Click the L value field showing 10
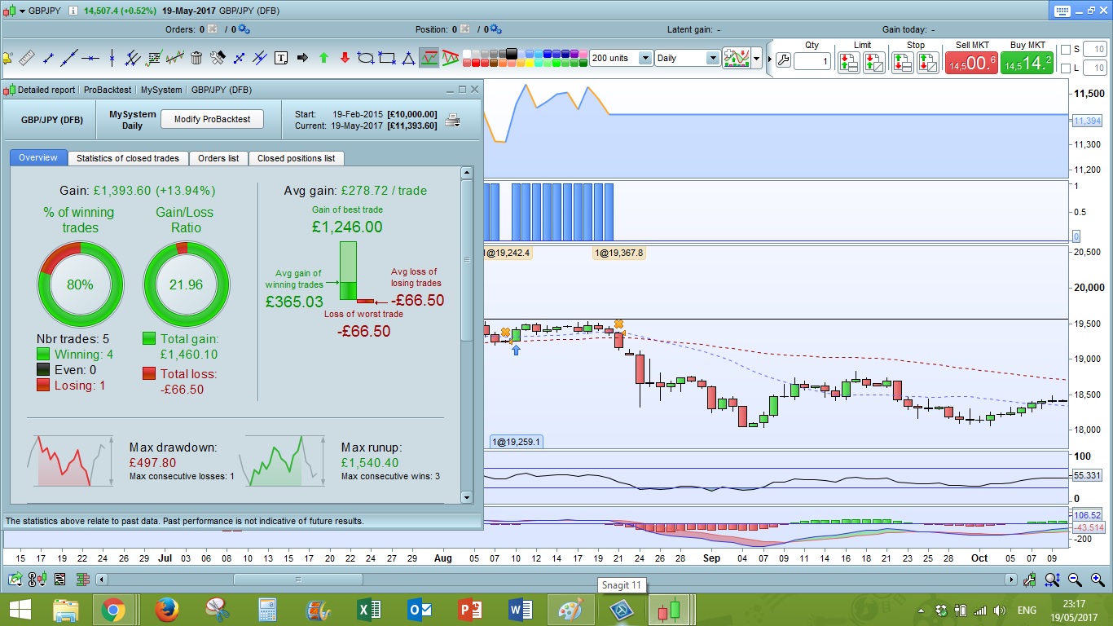Screen dimensions: 1113x626 (x=1095, y=68)
